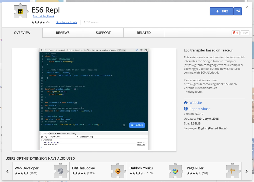The width and height of the screenshot is (254, 182).
Task: Click the Unblock Youku star rating (16180)
Action: pos(142,173)
